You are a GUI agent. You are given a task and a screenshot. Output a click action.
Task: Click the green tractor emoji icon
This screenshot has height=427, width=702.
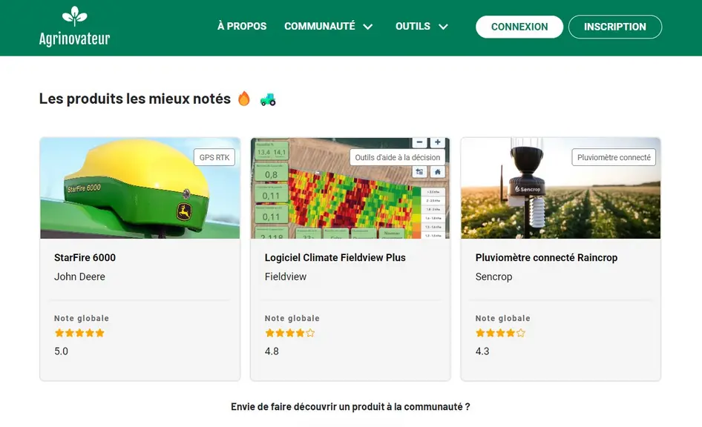click(x=268, y=99)
